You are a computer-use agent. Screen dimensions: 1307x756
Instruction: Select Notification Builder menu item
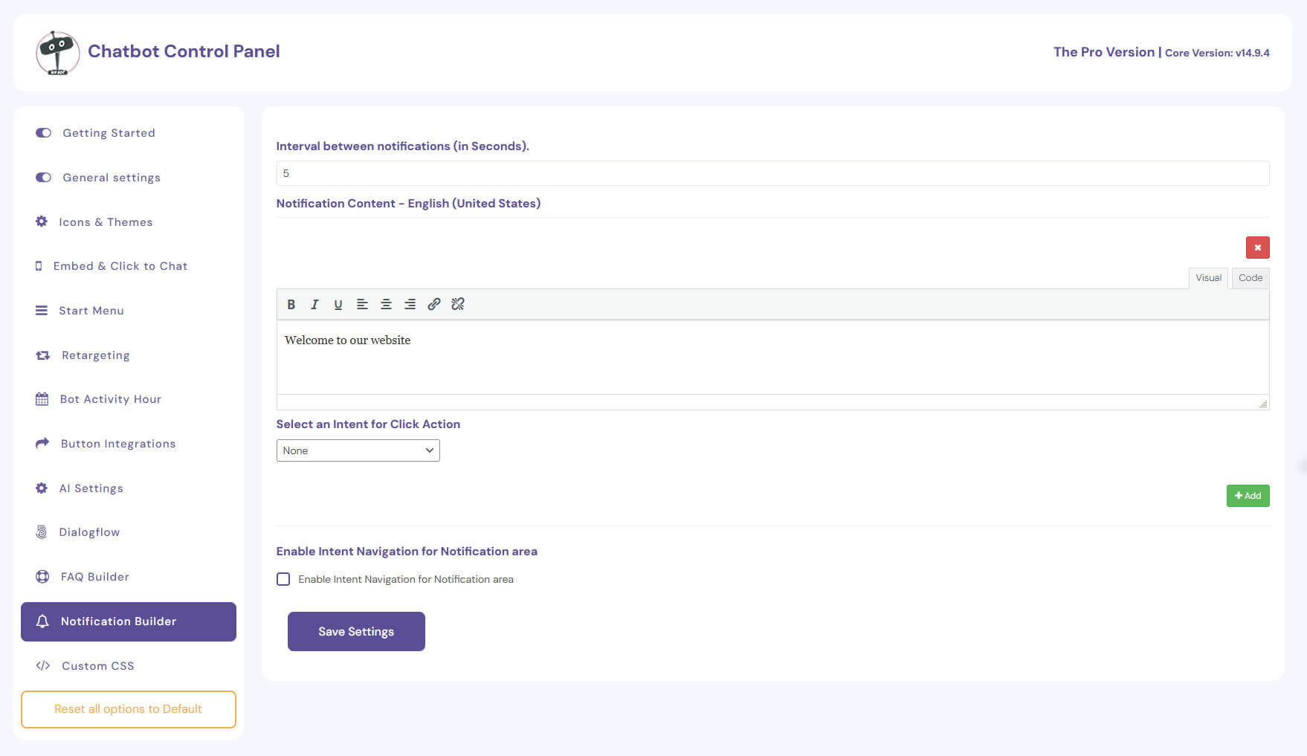coord(129,621)
